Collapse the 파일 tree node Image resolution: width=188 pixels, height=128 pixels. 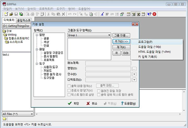click(x=37, y=49)
